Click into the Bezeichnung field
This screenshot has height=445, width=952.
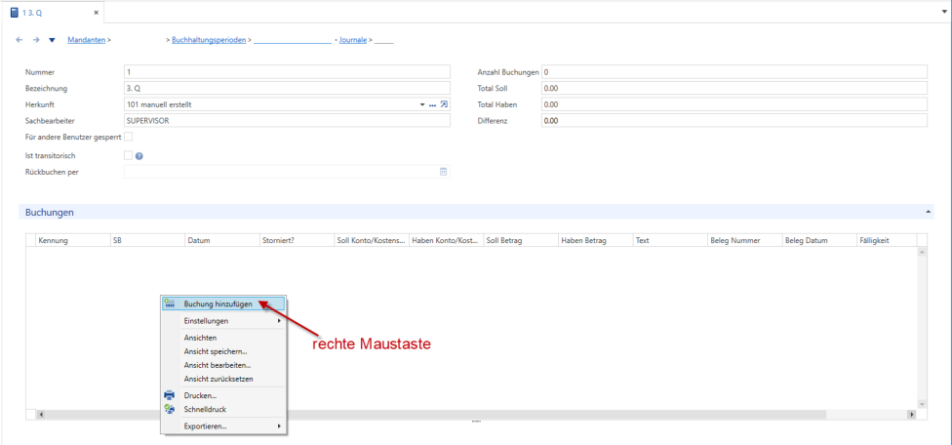tap(287, 88)
